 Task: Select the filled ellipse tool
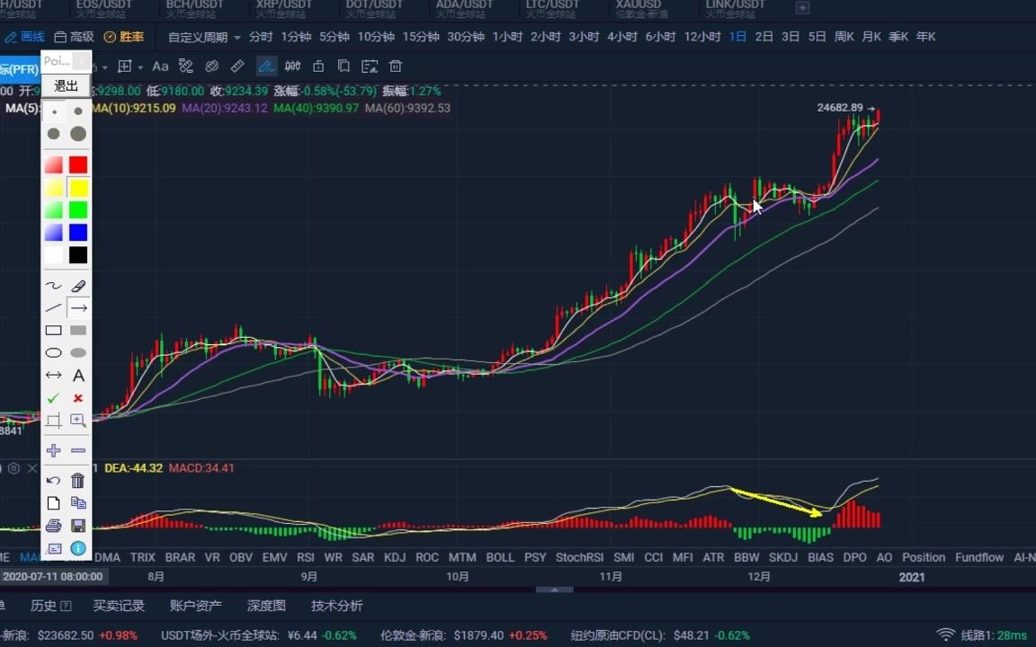coord(78,352)
